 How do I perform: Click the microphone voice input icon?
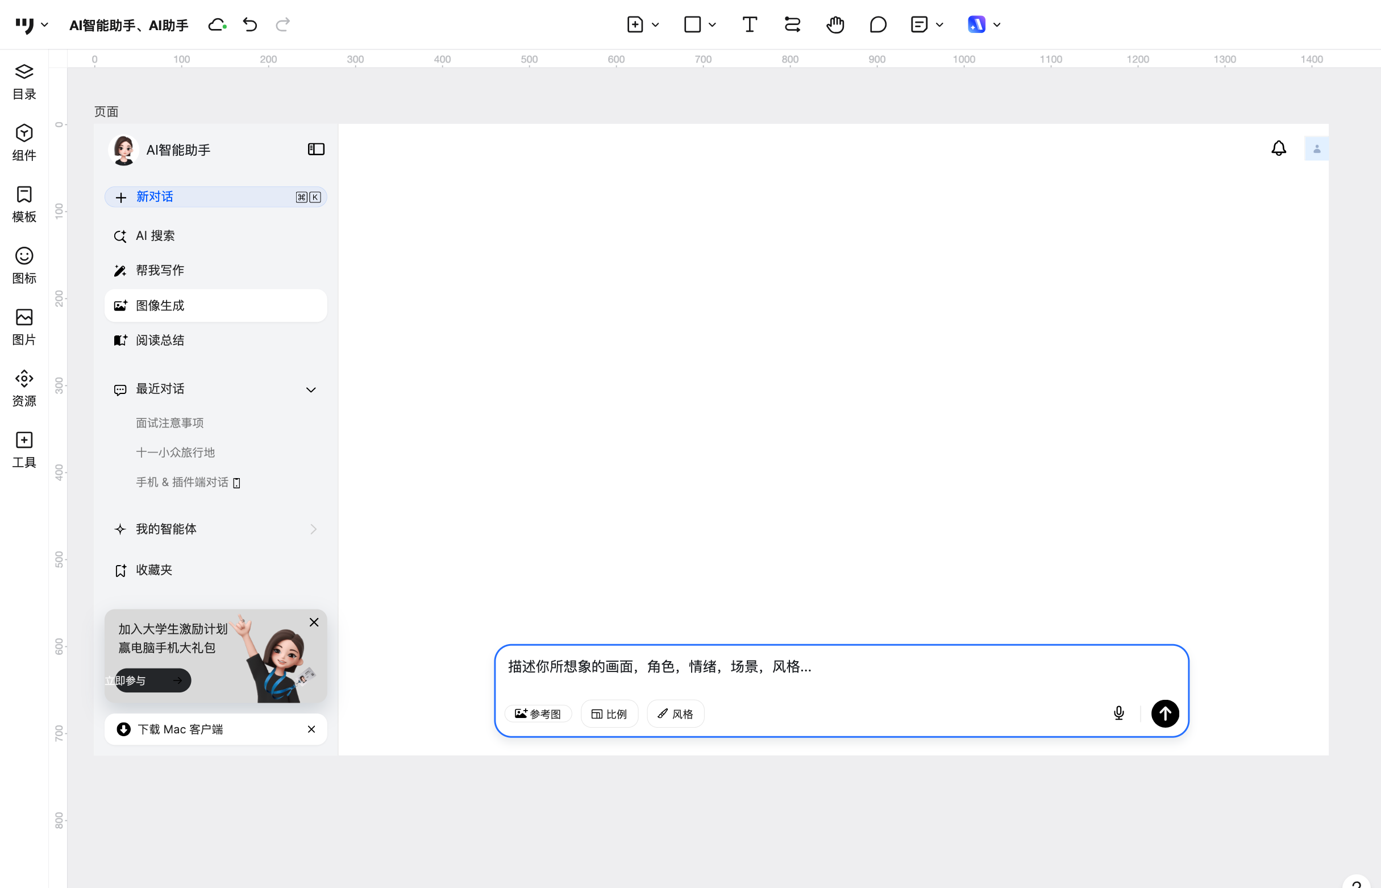coord(1119,713)
